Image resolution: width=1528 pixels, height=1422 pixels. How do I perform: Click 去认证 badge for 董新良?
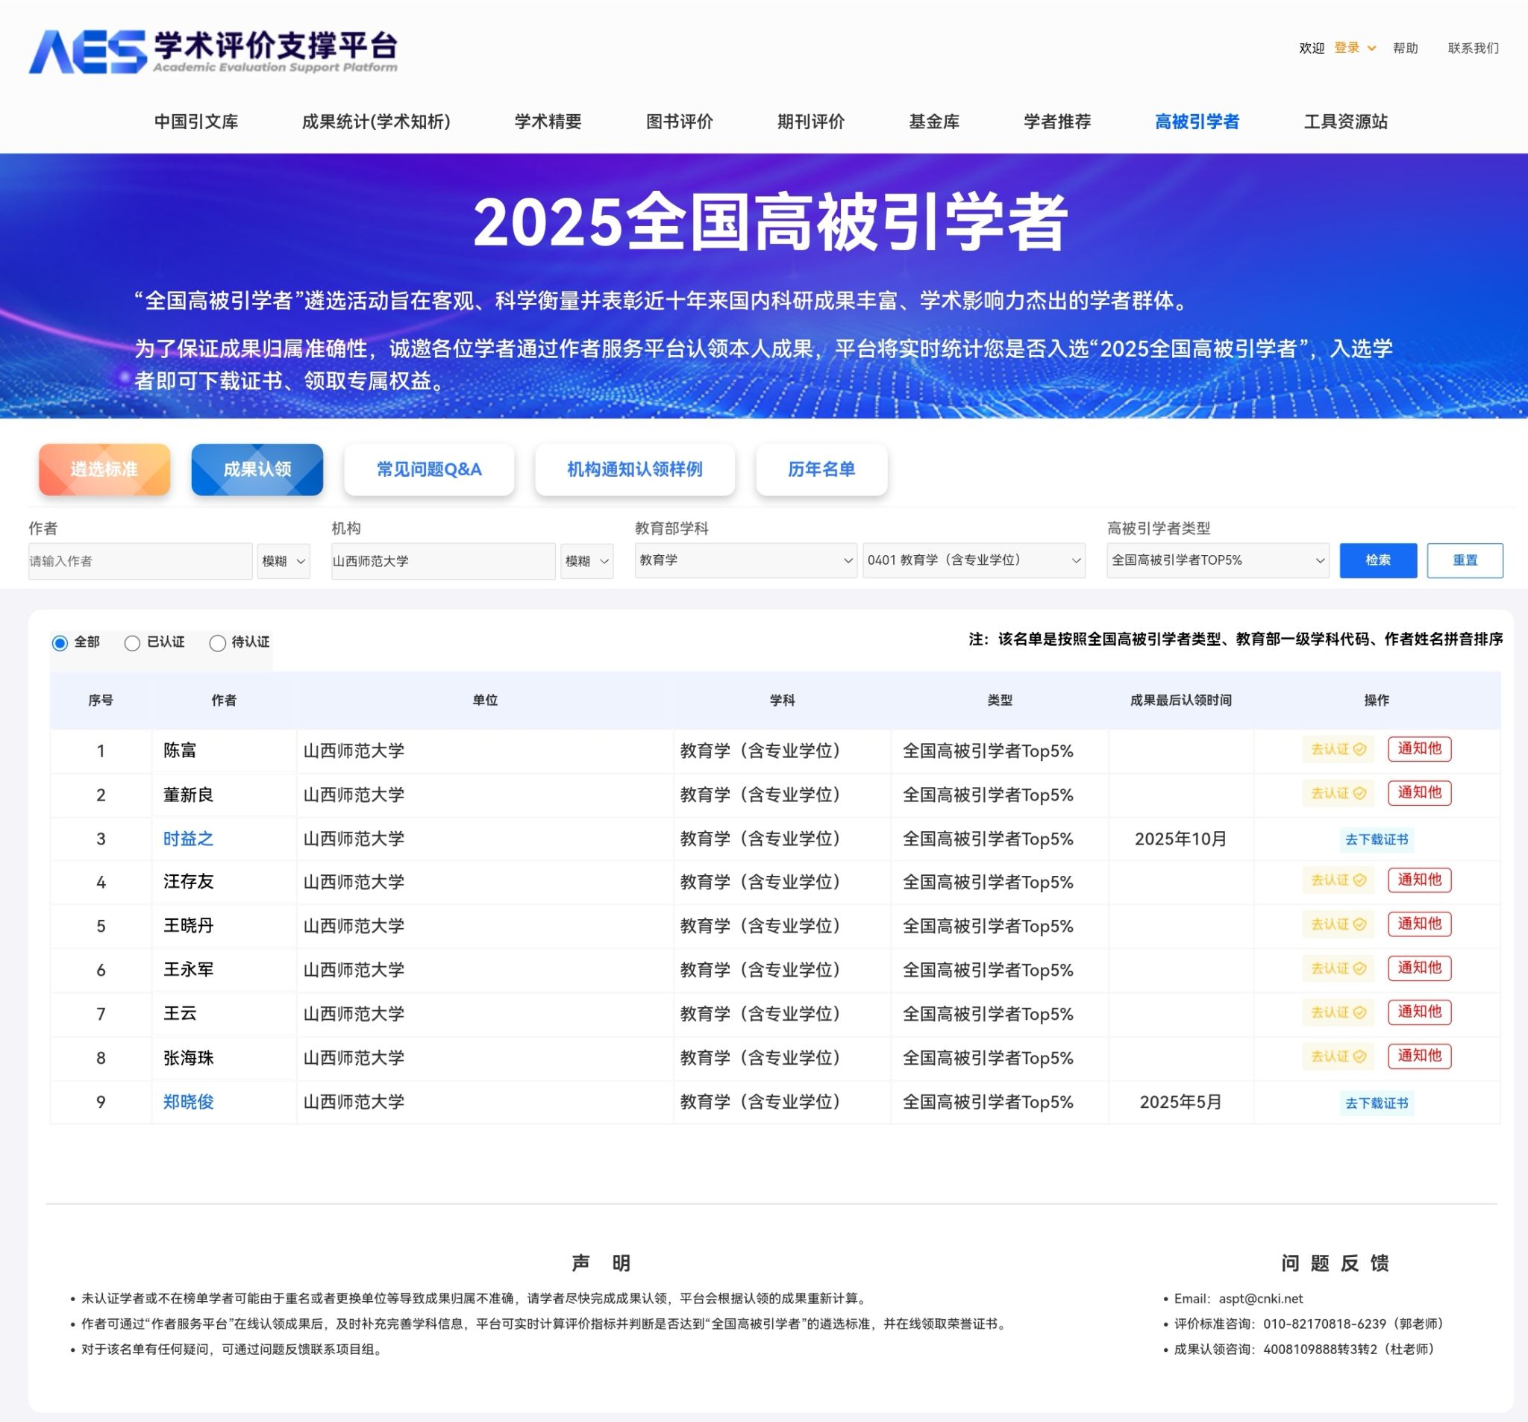coord(1338,793)
